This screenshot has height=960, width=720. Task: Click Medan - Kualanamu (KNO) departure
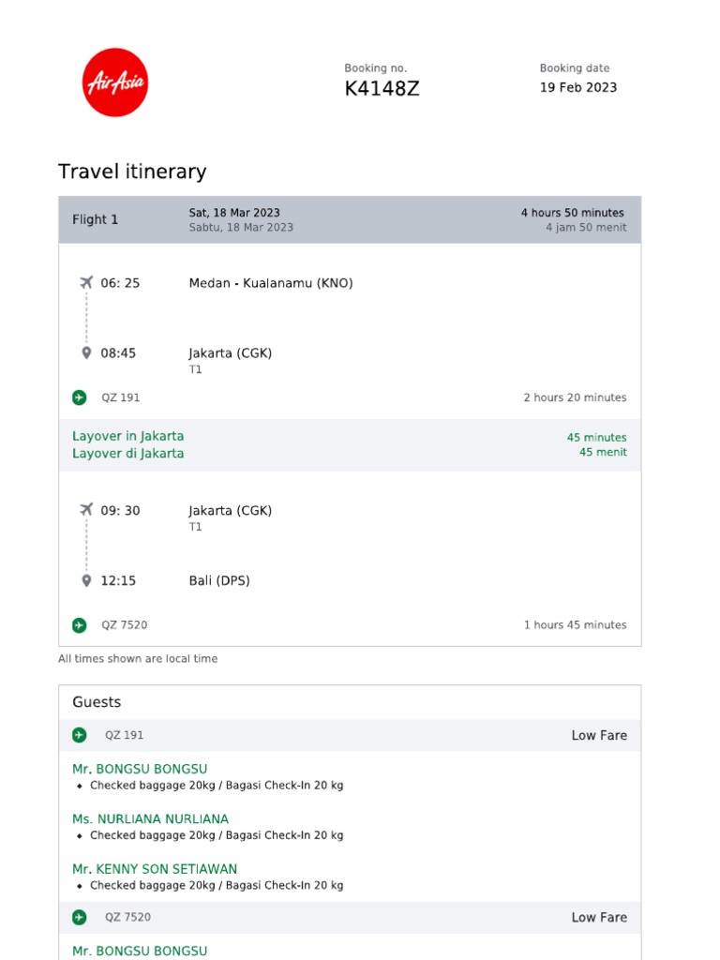click(271, 283)
